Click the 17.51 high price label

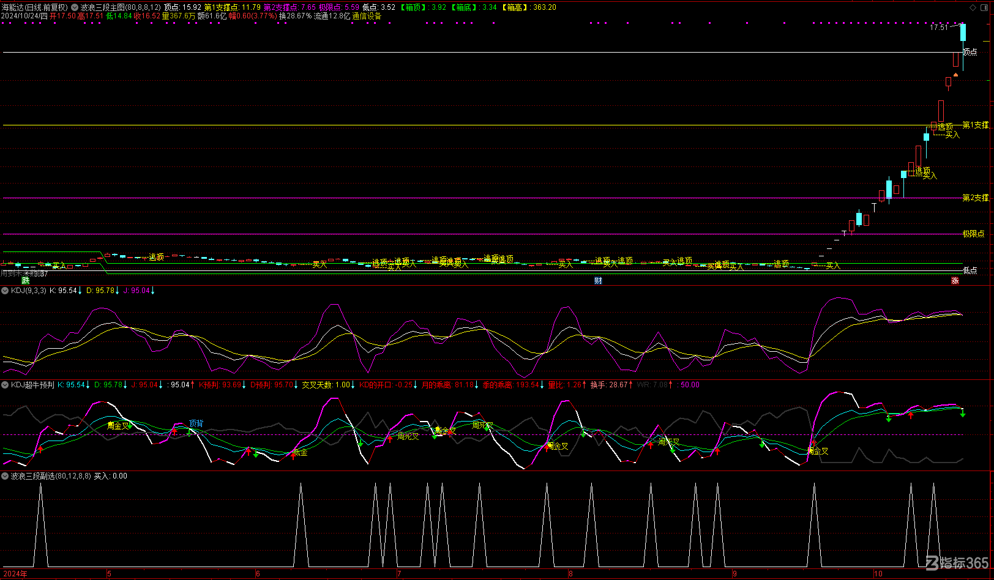[939, 28]
